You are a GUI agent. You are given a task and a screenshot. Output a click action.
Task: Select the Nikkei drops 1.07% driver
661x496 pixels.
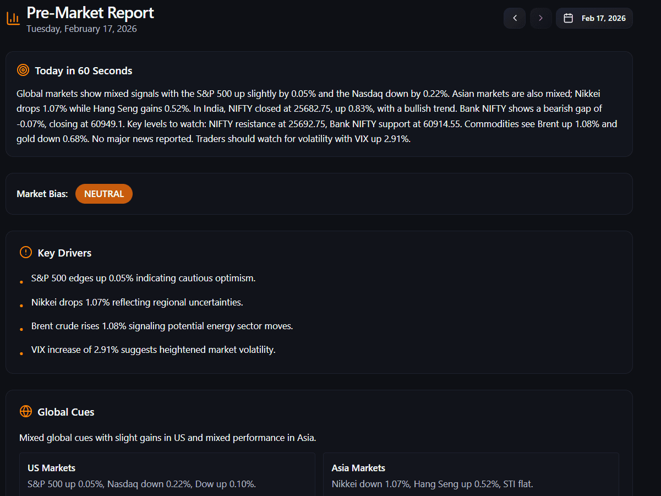[137, 302]
